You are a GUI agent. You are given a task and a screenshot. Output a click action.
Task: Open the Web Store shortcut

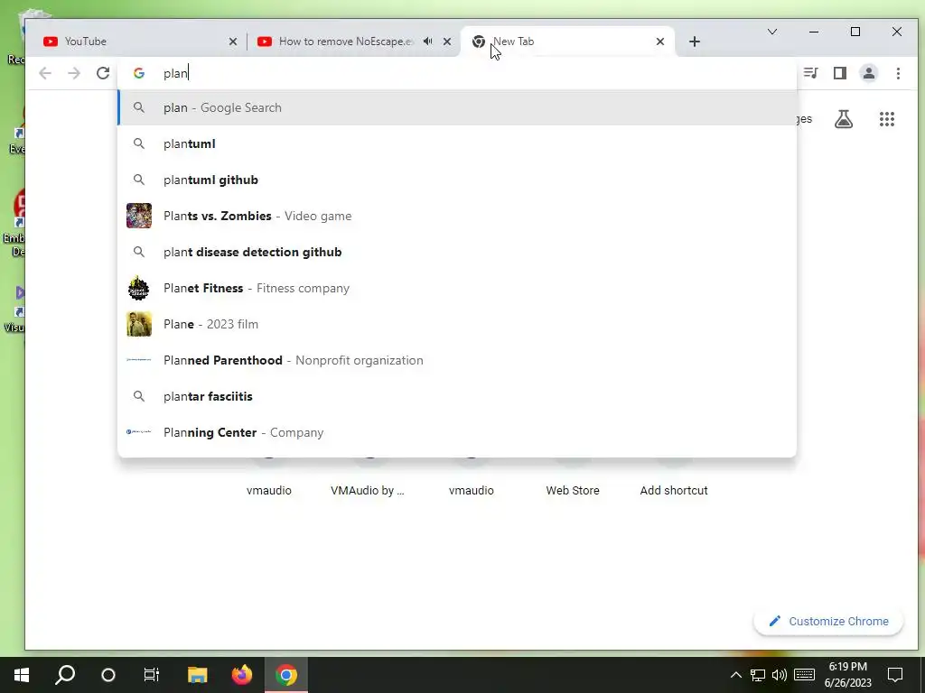[x=572, y=490]
